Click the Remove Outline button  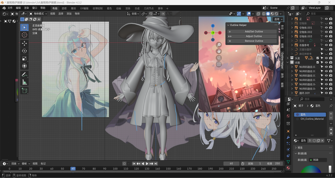(252, 41)
